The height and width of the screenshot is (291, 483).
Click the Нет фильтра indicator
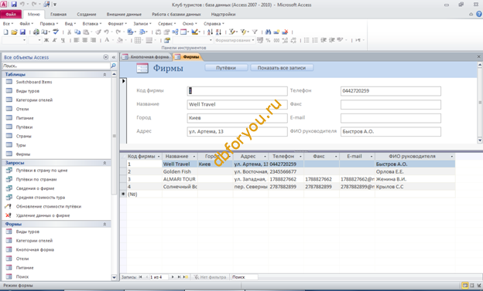coord(210,277)
